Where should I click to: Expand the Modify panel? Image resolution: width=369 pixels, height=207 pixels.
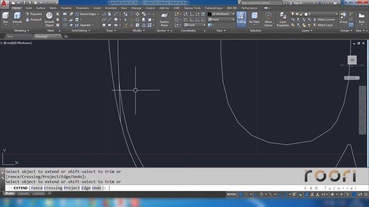tap(138, 30)
